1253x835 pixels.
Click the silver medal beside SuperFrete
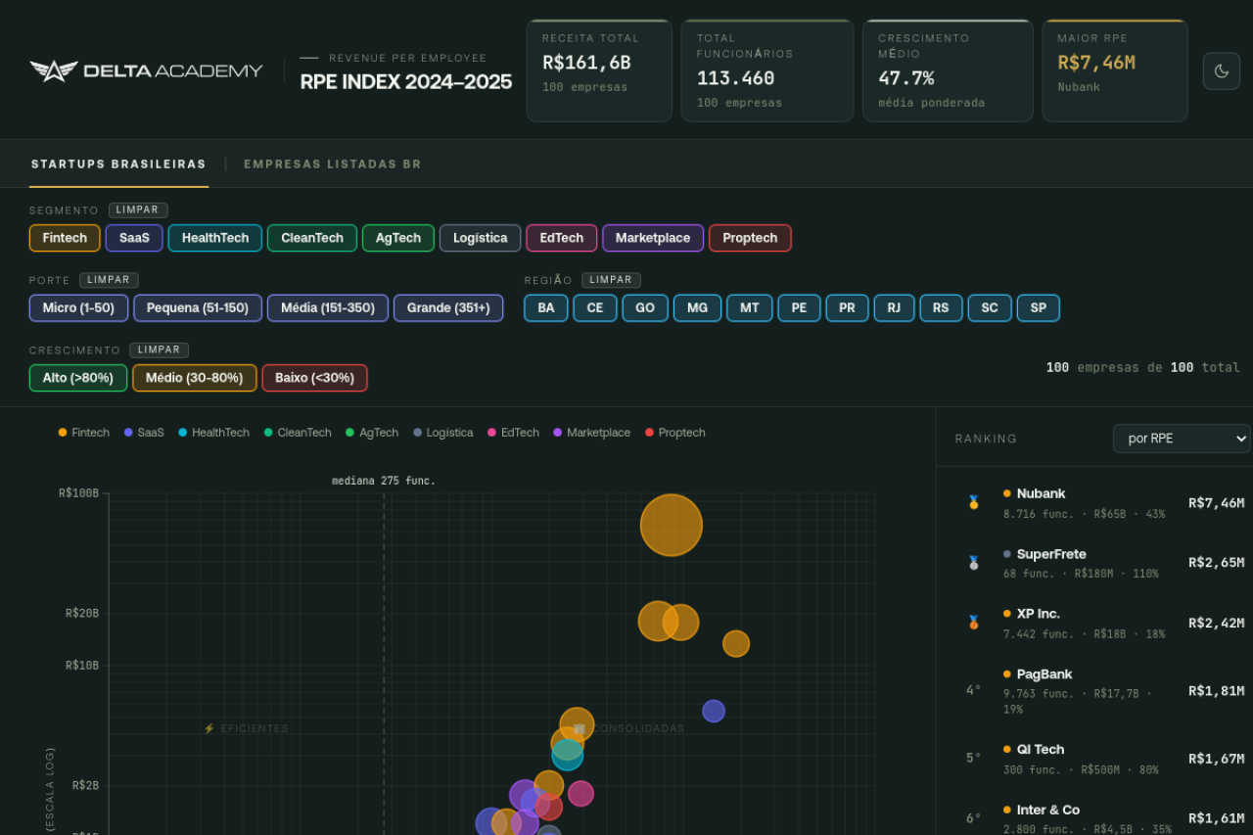[x=973, y=563]
